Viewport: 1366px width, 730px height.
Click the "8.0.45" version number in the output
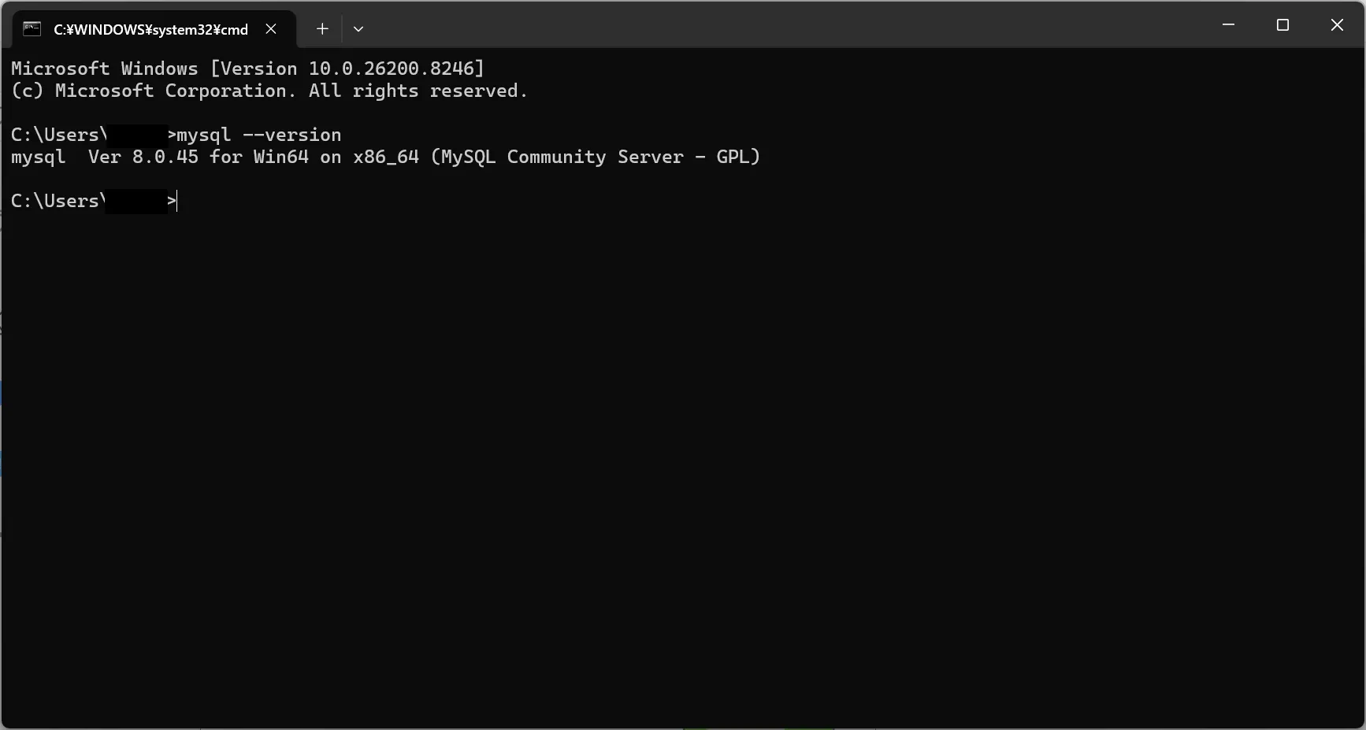[165, 157]
